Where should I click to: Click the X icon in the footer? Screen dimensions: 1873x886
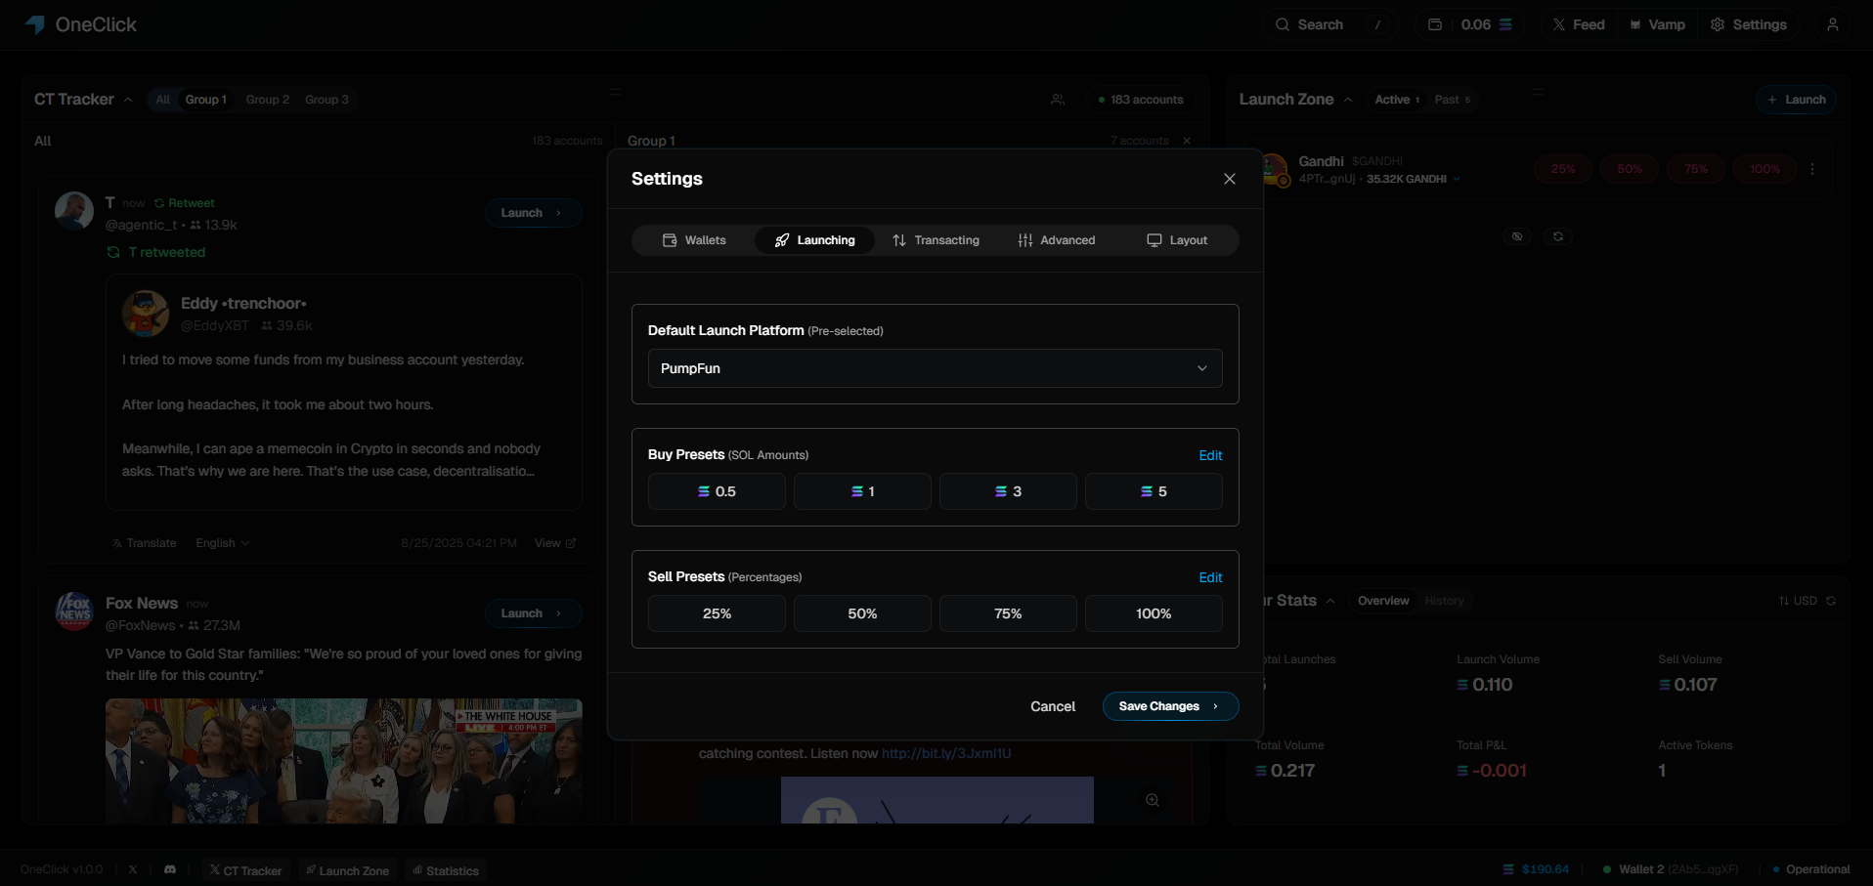click(133, 869)
